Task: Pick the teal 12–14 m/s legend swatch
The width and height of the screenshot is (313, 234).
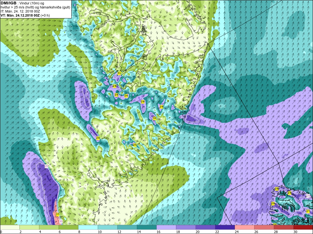Action: click(x=127, y=227)
